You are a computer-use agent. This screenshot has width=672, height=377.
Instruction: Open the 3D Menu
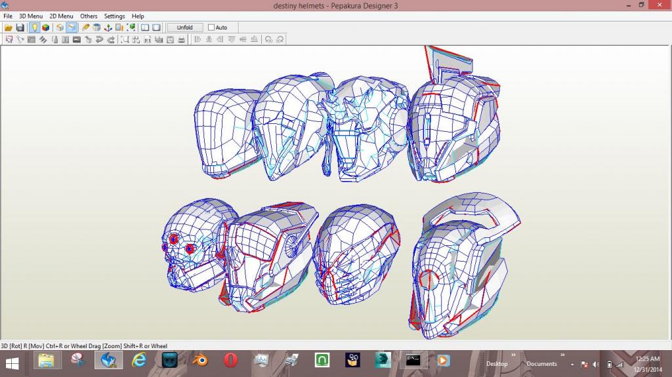[x=30, y=16]
